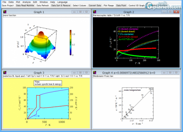Click the Graph 4 a=0.000697 title bar
Viewport: 183px width, 132px height.
pos(128,73)
